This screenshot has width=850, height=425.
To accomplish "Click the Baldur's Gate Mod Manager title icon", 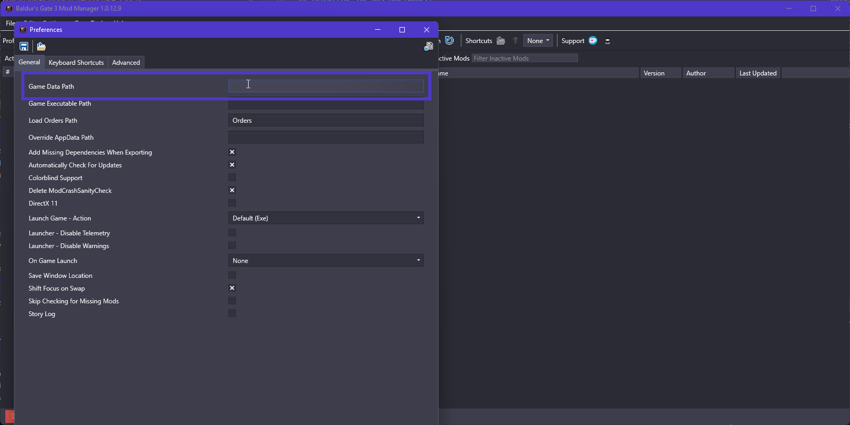I will 8,8.
